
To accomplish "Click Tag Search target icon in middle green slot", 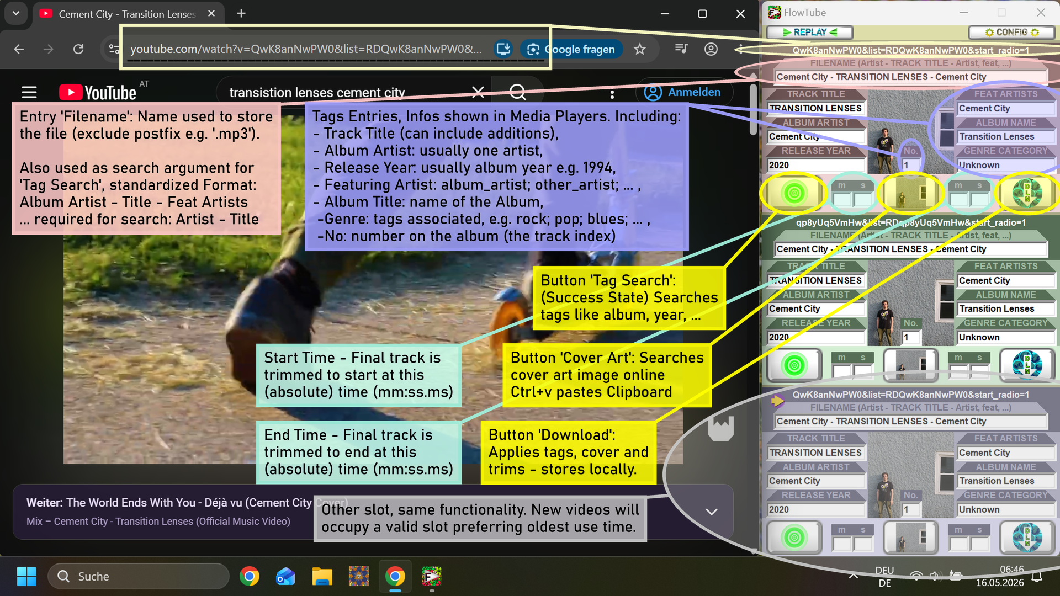I will coord(794,365).
